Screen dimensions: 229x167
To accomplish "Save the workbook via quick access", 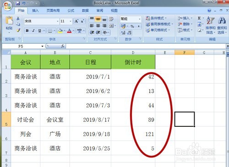I will tap(18, 3).
